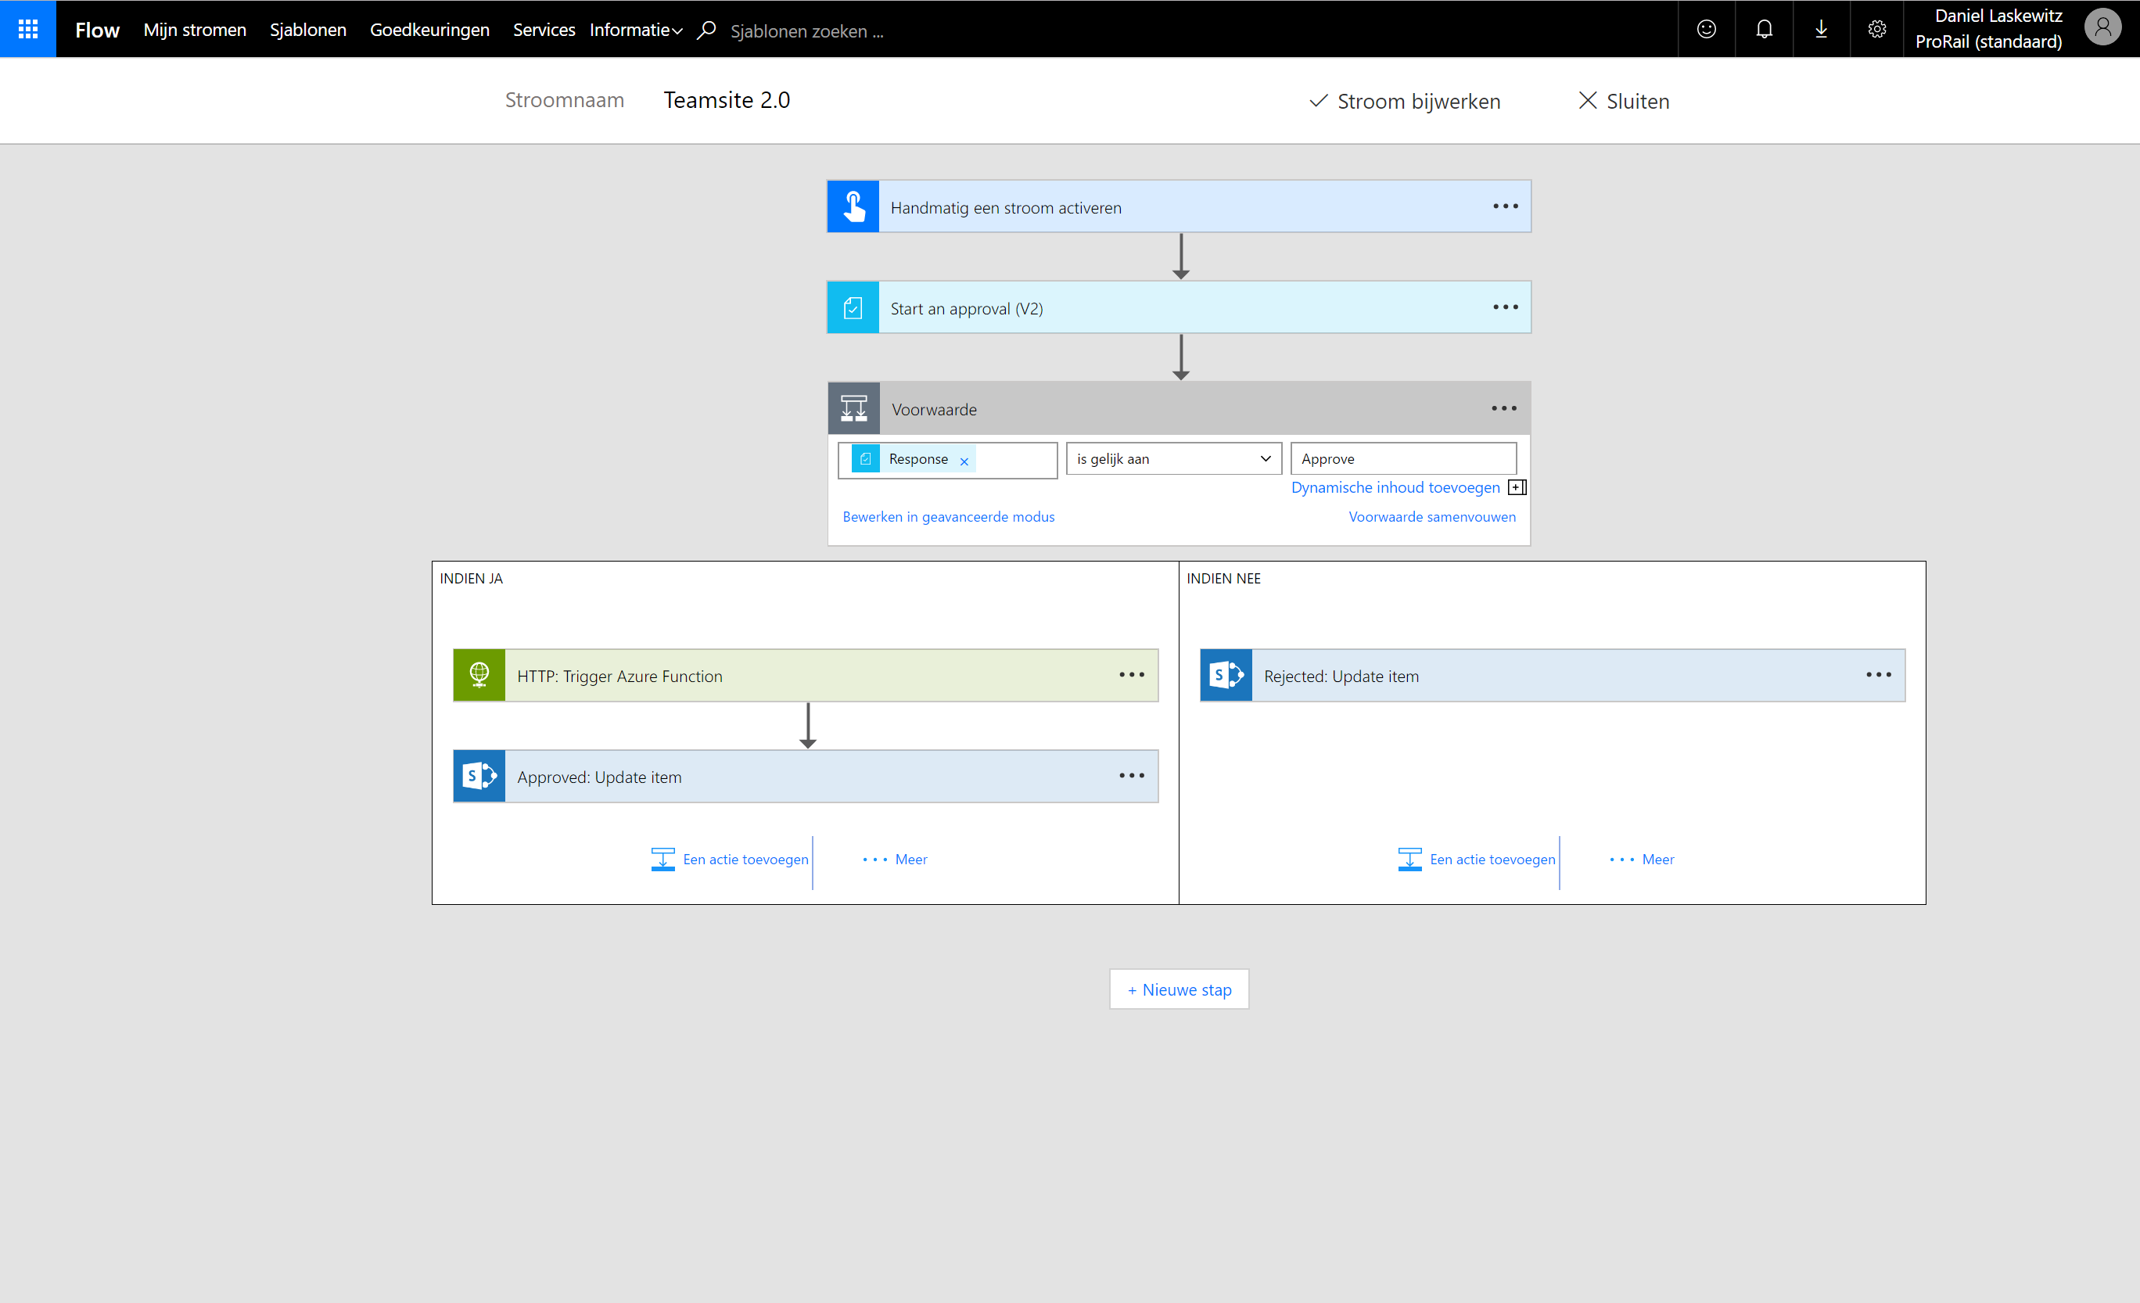Click Bewerken in geavanceerde modus link

click(947, 517)
